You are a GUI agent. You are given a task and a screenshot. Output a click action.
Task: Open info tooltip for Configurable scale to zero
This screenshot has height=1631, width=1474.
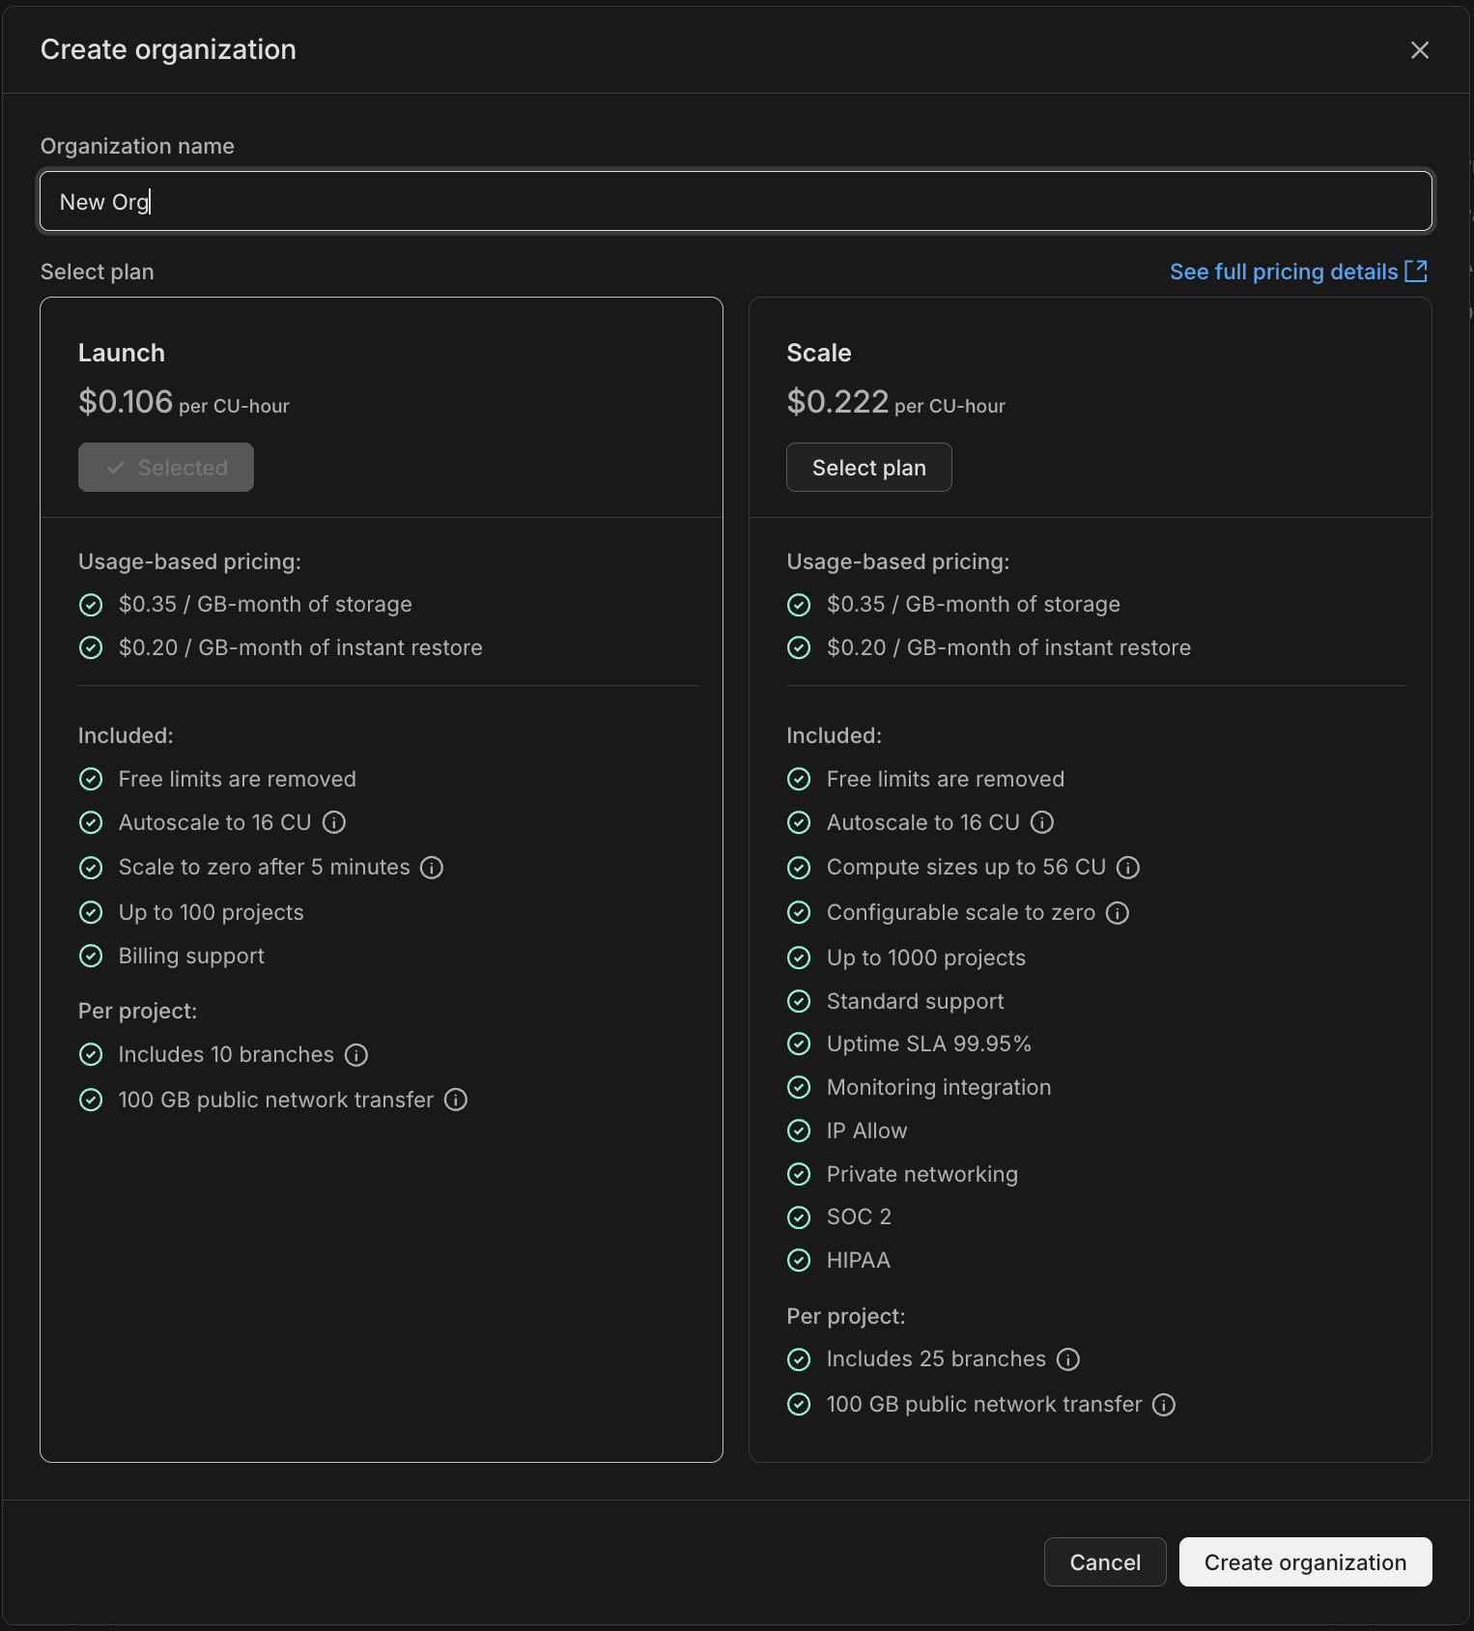pos(1118,913)
